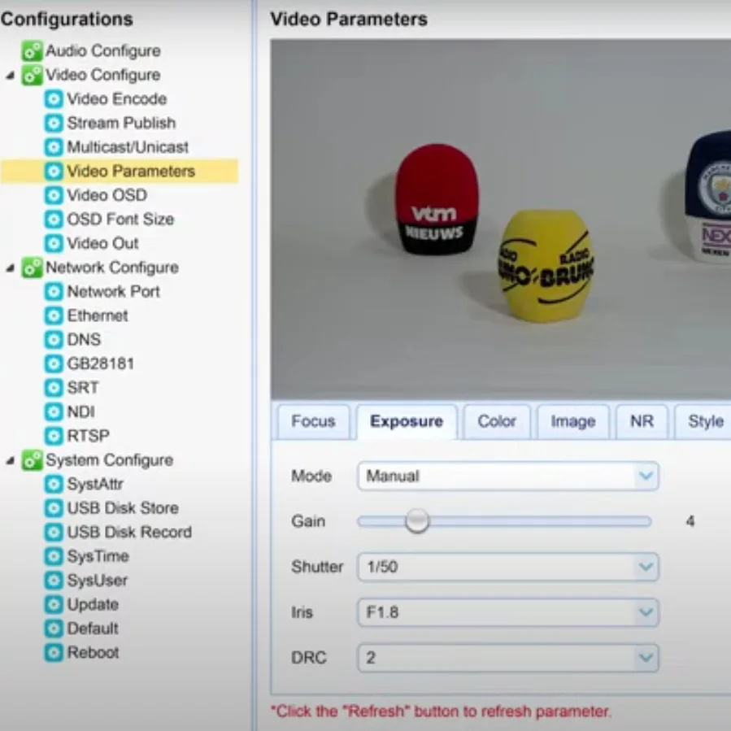Open the DNS settings page
This screenshot has width=731, height=731.
click(x=84, y=339)
